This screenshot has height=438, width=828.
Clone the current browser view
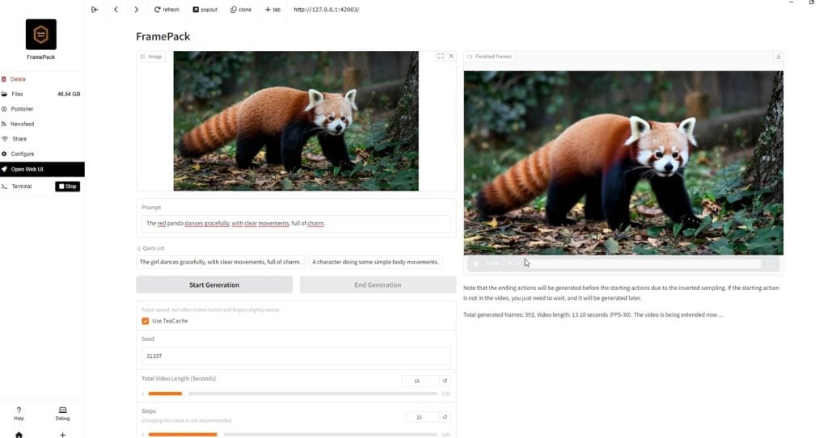(x=241, y=10)
